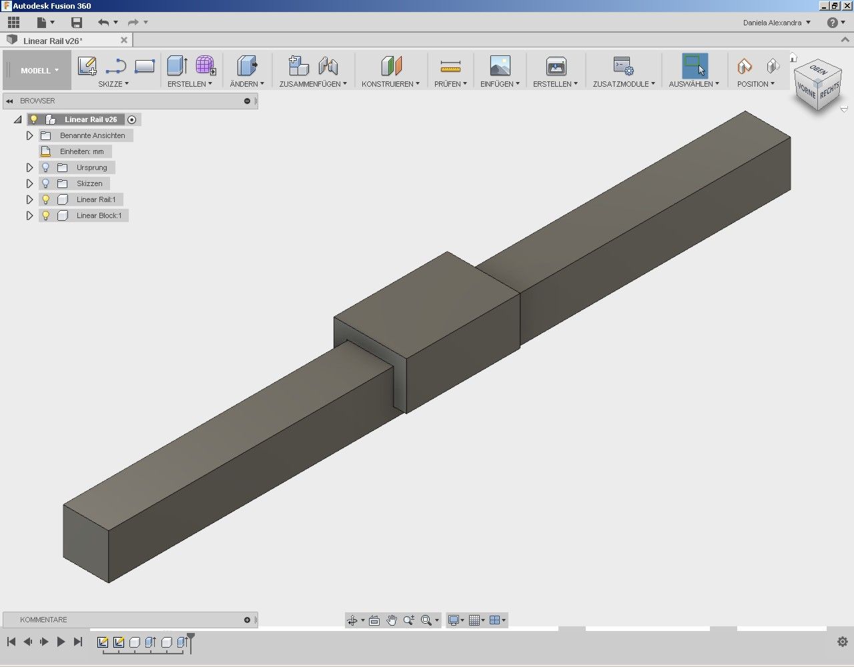The image size is (854, 667).
Task: Select the Joint tool icon
Action: [x=328, y=65]
